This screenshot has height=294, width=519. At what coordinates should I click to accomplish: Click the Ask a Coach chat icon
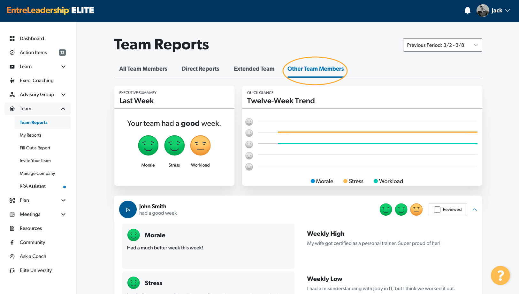point(12,256)
